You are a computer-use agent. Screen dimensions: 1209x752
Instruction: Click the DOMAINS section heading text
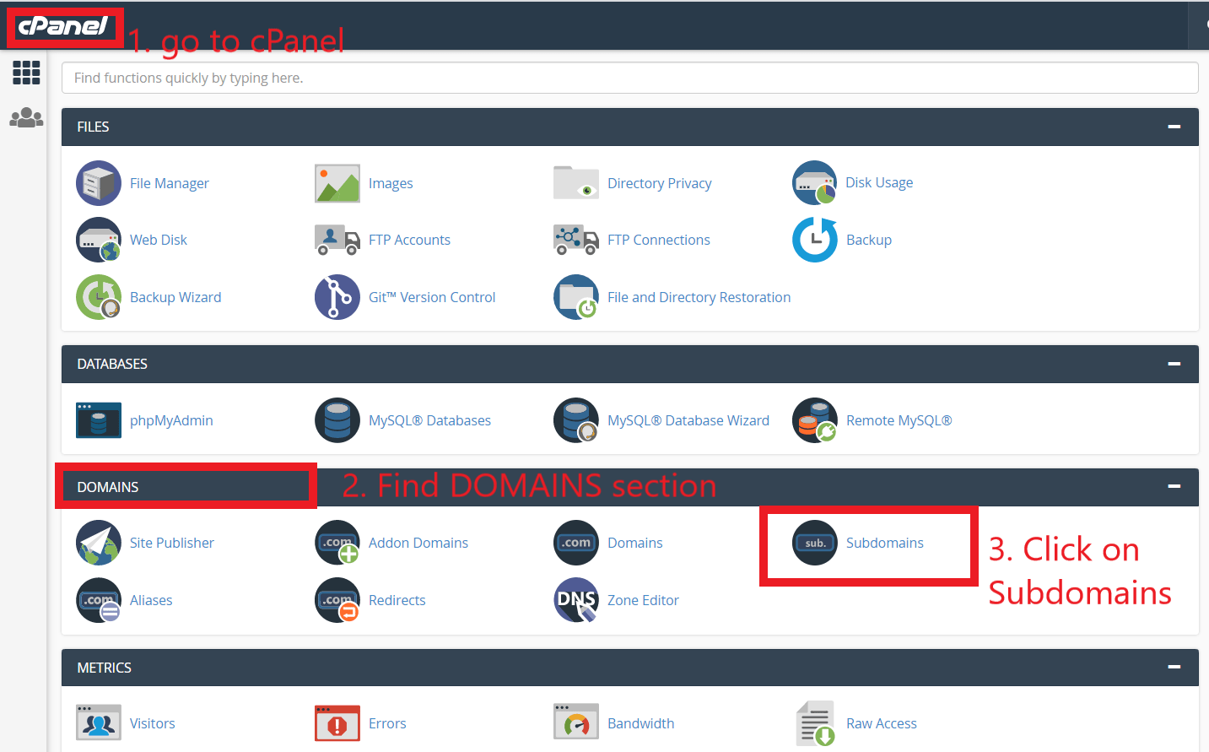pyautogui.click(x=108, y=487)
